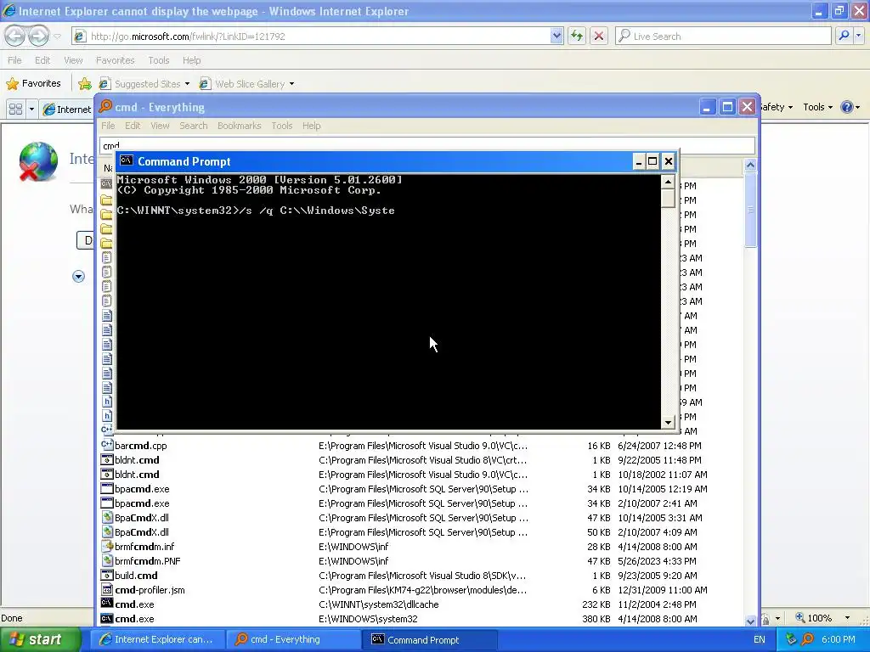Open the Search menu in Everything
The height and width of the screenshot is (652, 870).
pos(193,126)
